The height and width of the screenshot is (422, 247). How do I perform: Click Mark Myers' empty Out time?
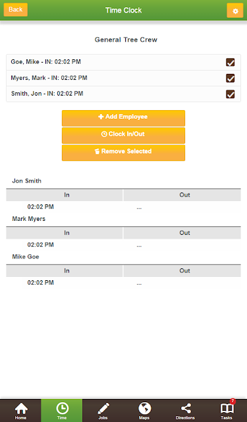click(139, 245)
